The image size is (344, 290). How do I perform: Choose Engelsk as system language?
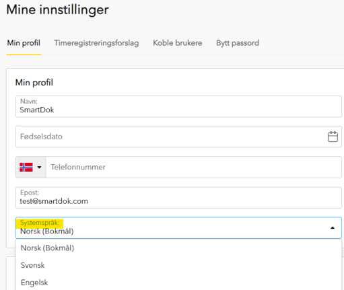(34, 283)
